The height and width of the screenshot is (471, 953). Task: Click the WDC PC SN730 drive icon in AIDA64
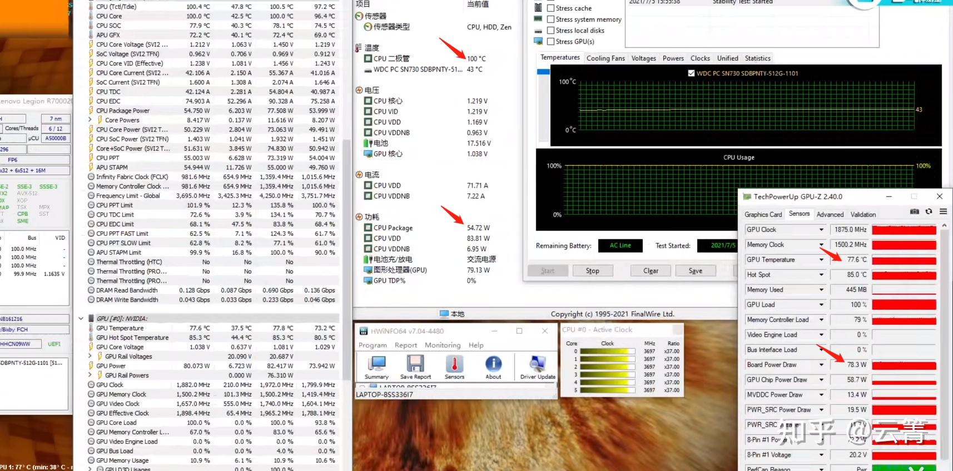368,70
